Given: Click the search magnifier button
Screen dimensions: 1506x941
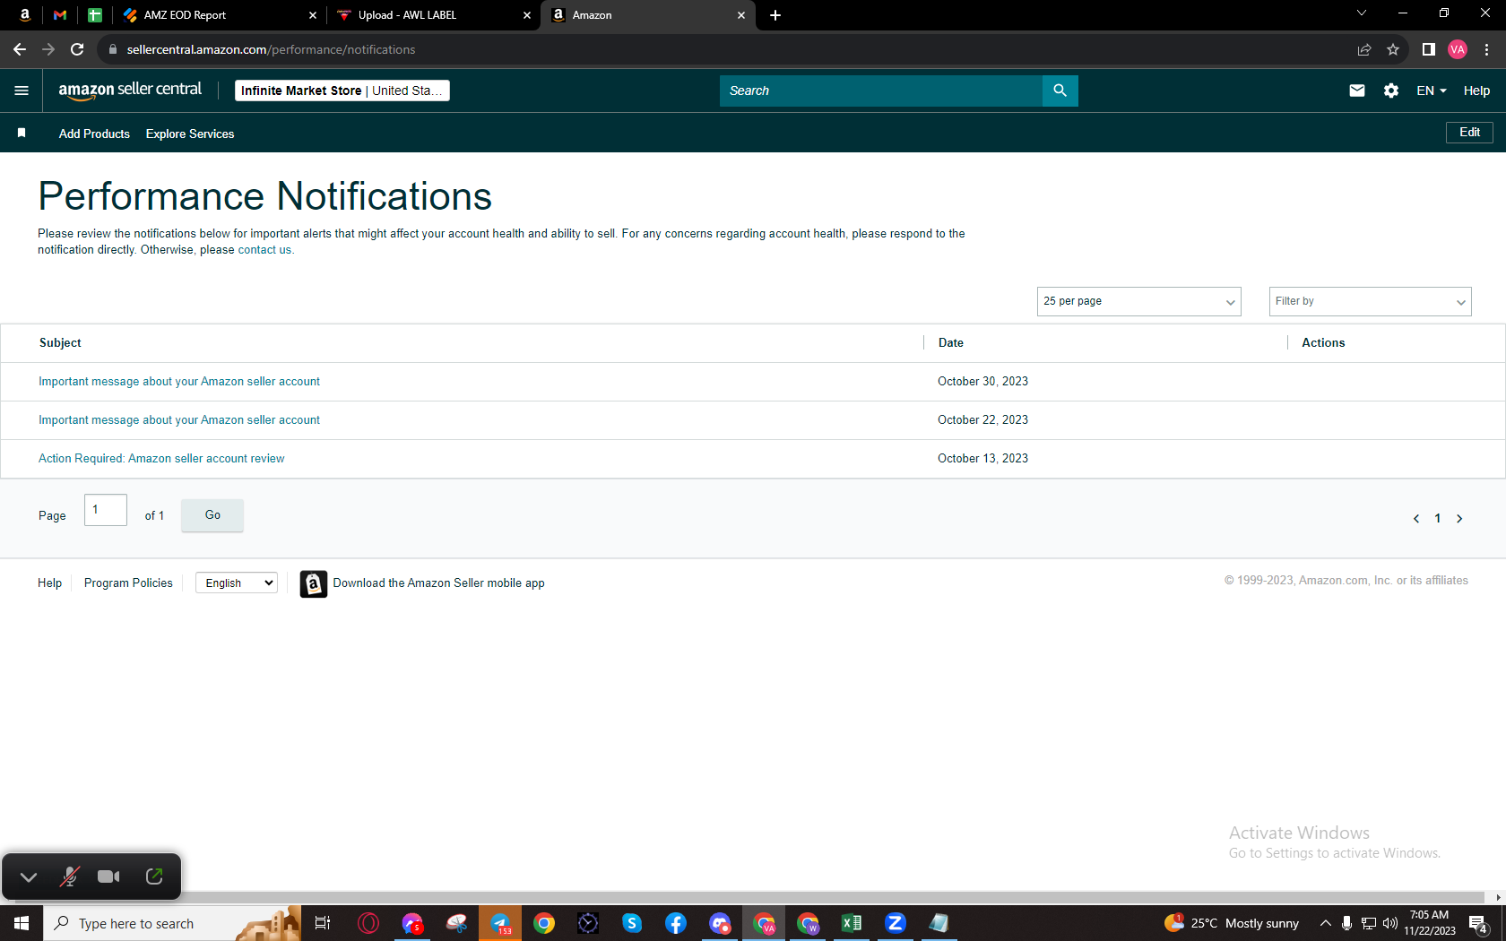Looking at the screenshot, I should (1060, 91).
